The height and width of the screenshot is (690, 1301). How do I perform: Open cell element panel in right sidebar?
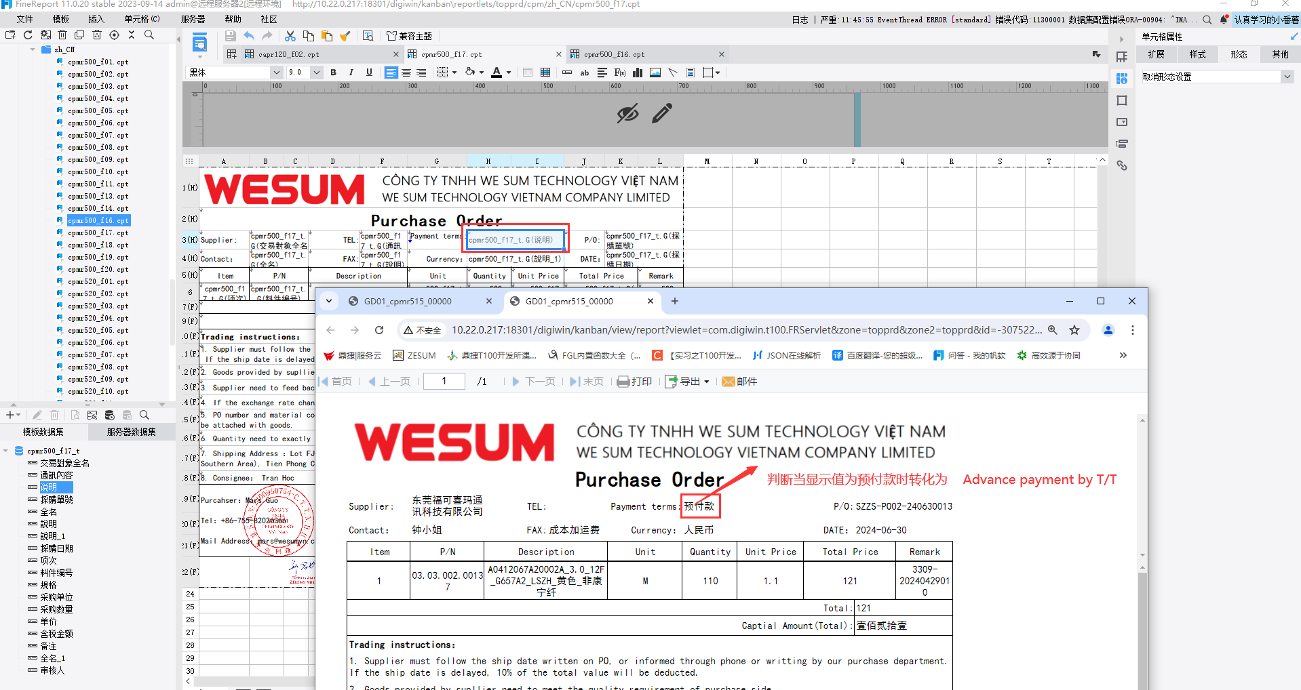point(1122,79)
